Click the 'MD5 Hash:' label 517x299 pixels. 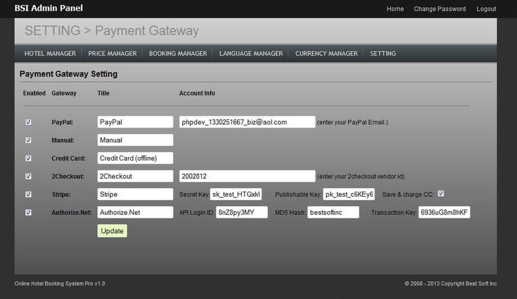(x=290, y=213)
